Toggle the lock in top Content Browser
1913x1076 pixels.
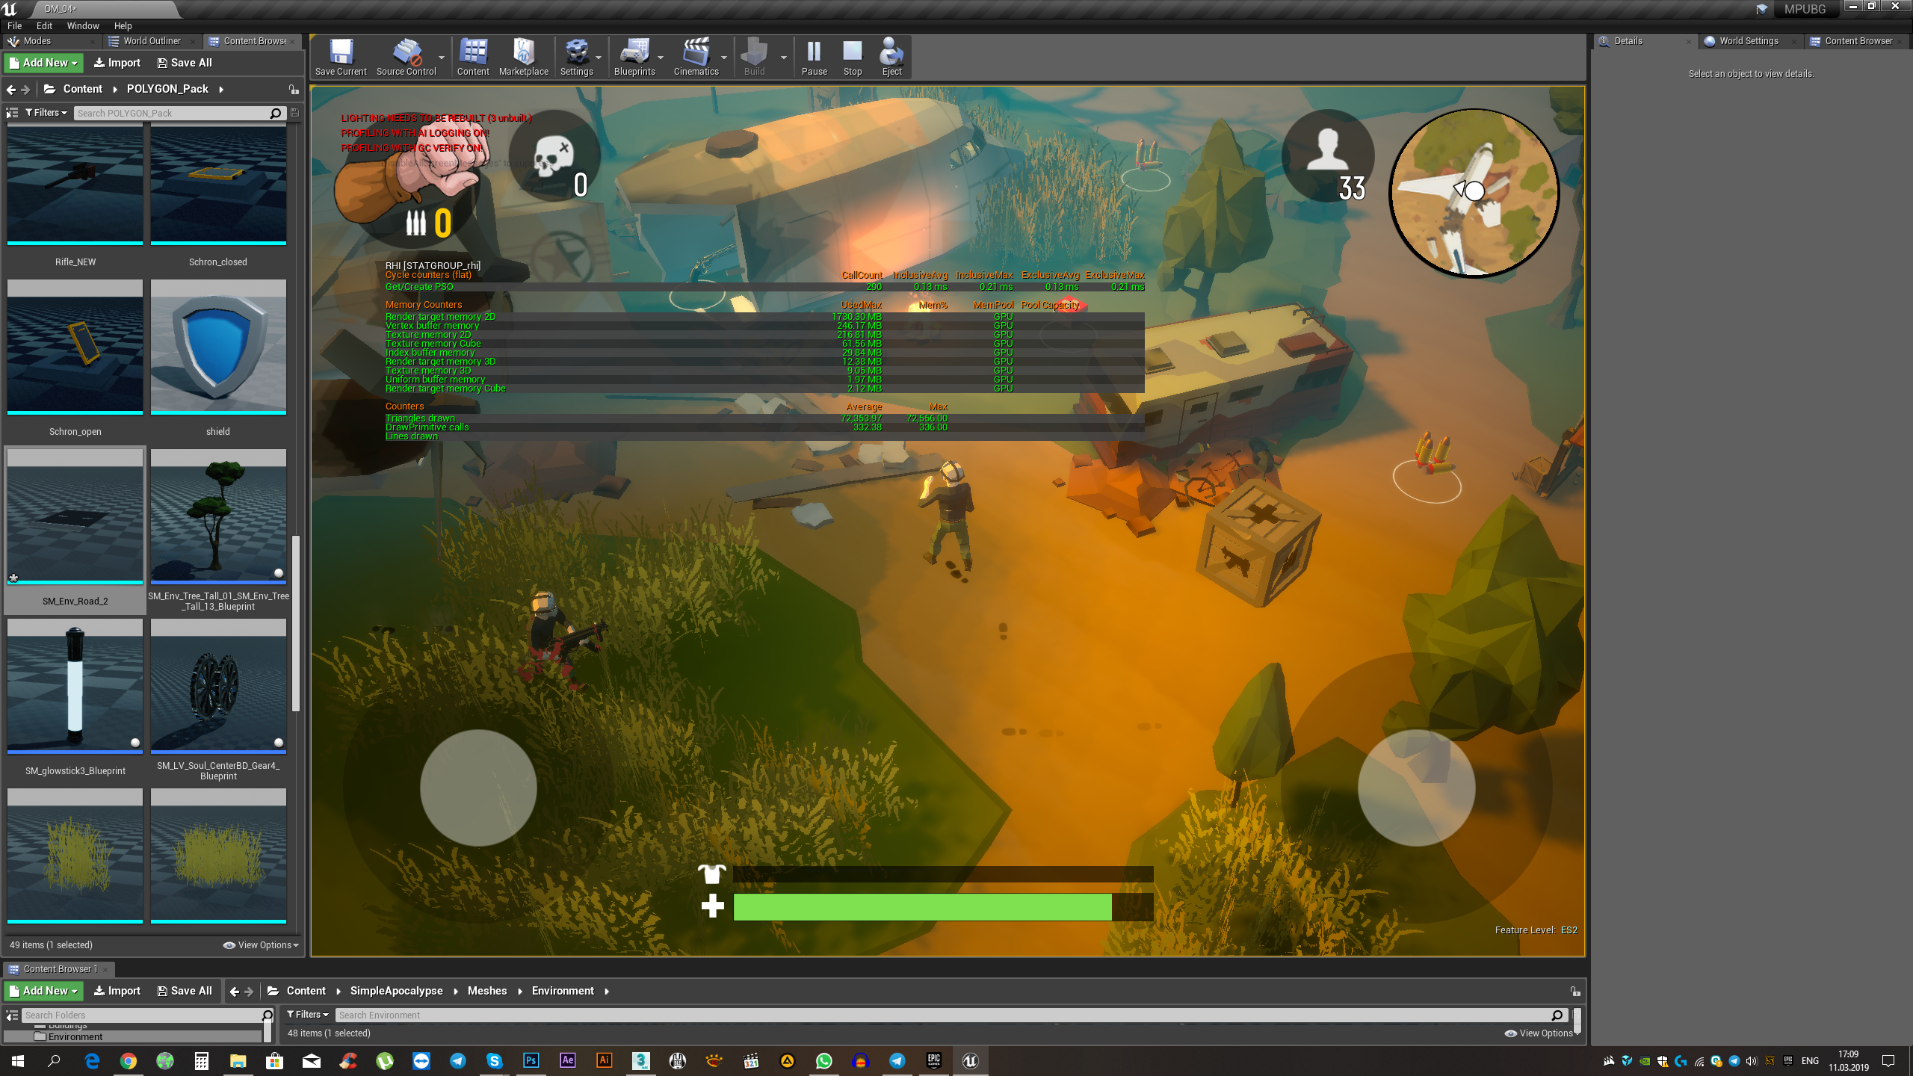coord(294,90)
